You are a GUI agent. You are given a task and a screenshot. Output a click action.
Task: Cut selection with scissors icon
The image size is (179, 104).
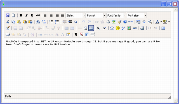[8, 22]
